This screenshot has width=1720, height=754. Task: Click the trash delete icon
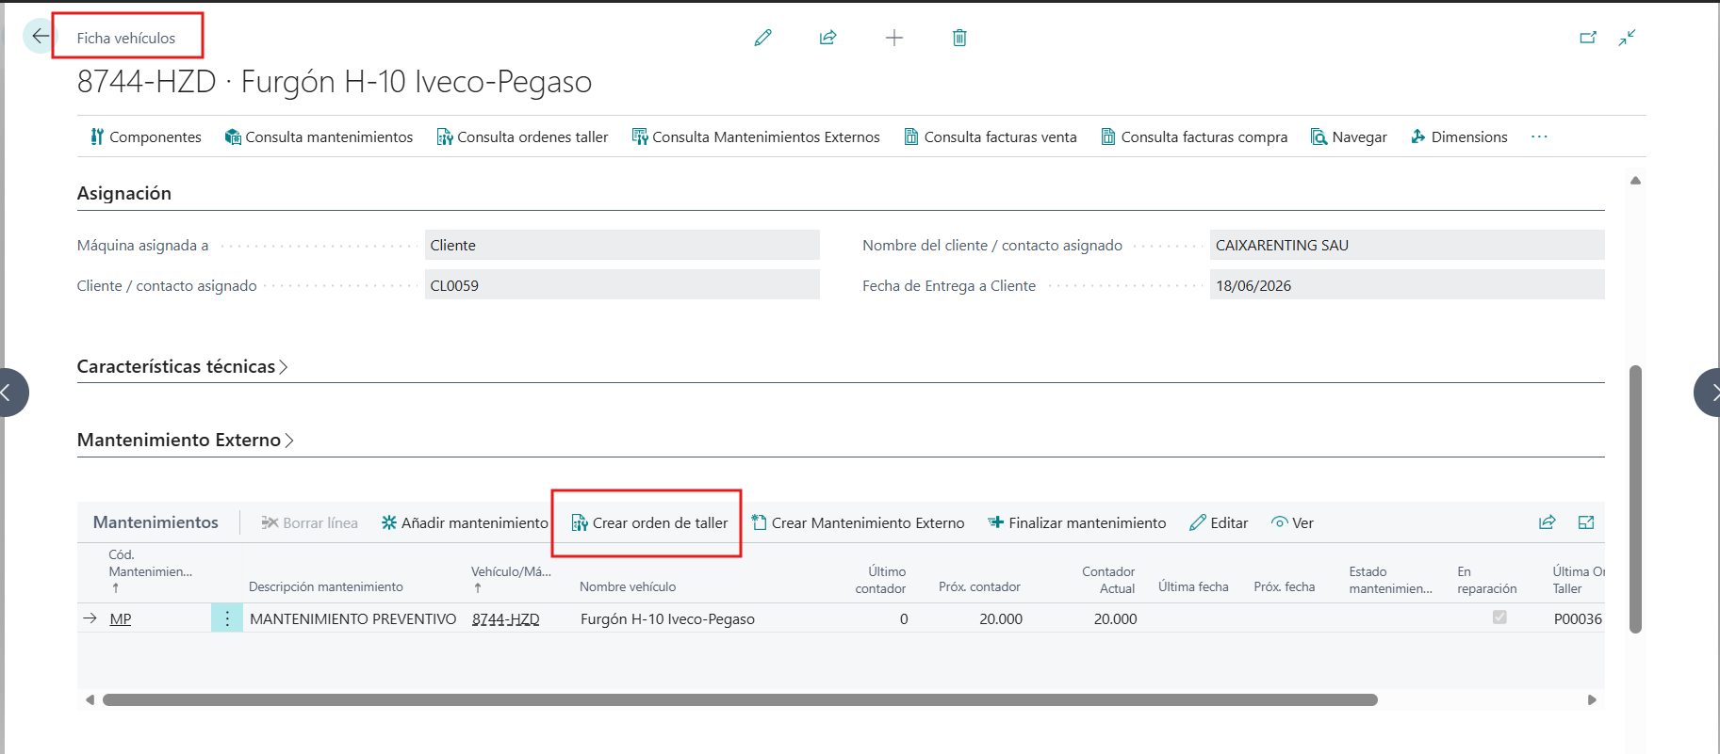pyautogui.click(x=959, y=38)
